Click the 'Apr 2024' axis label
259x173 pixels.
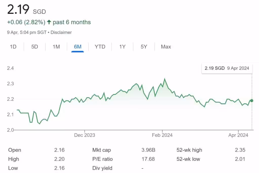click(x=238, y=135)
